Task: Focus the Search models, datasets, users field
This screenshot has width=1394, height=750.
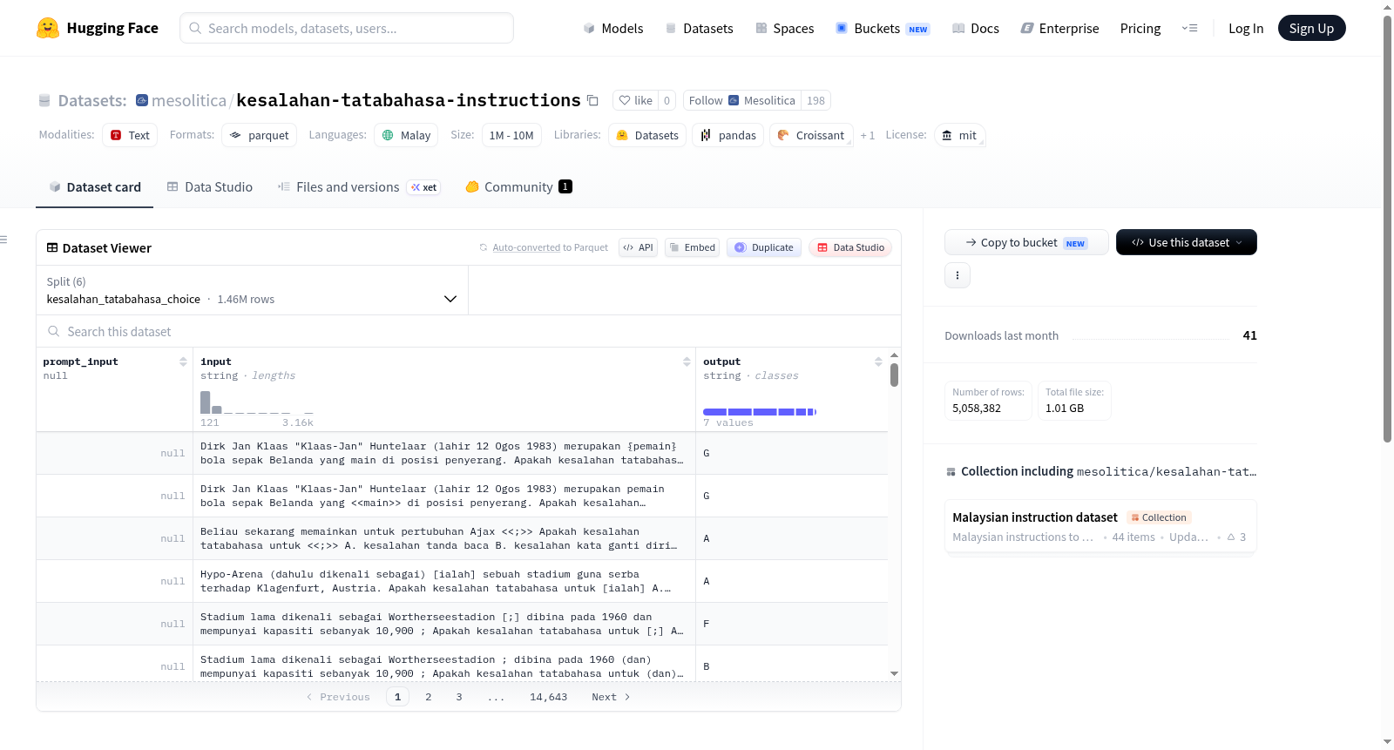Action: click(x=347, y=28)
